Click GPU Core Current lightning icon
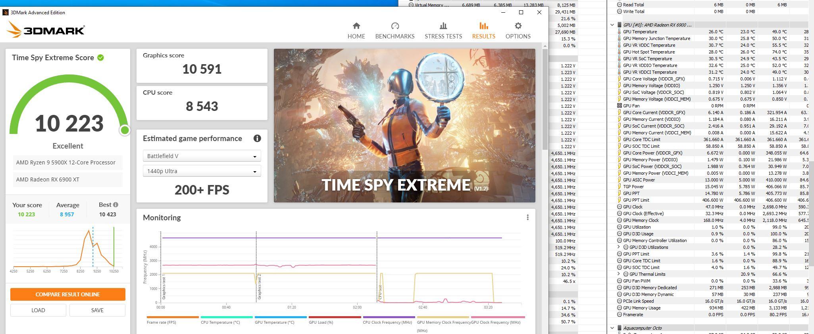 [x=620, y=113]
